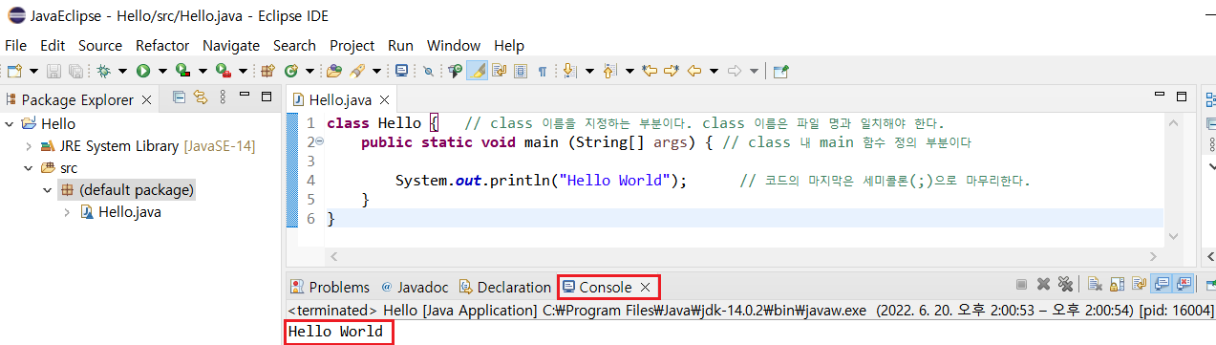Click the Save toolbar icon
This screenshot has width=1216, height=345.
[53, 71]
